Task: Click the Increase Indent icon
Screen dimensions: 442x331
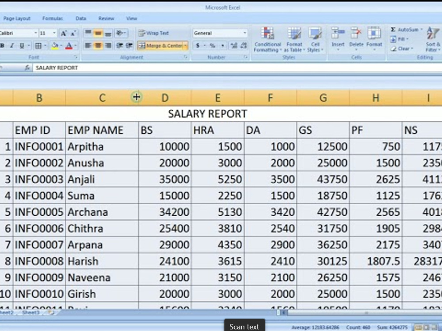Action: pos(129,45)
